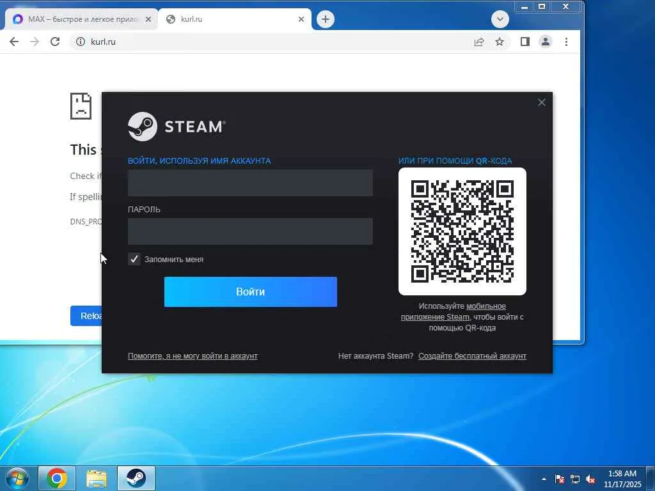Open File Explorer from taskbar
The image size is (655, 491).
(97, 478)
